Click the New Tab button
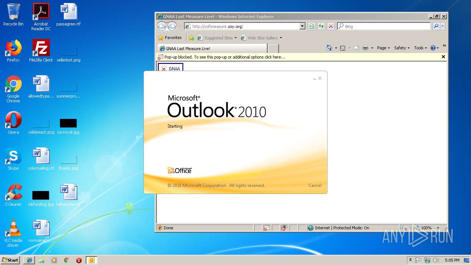 click(273, 49)
